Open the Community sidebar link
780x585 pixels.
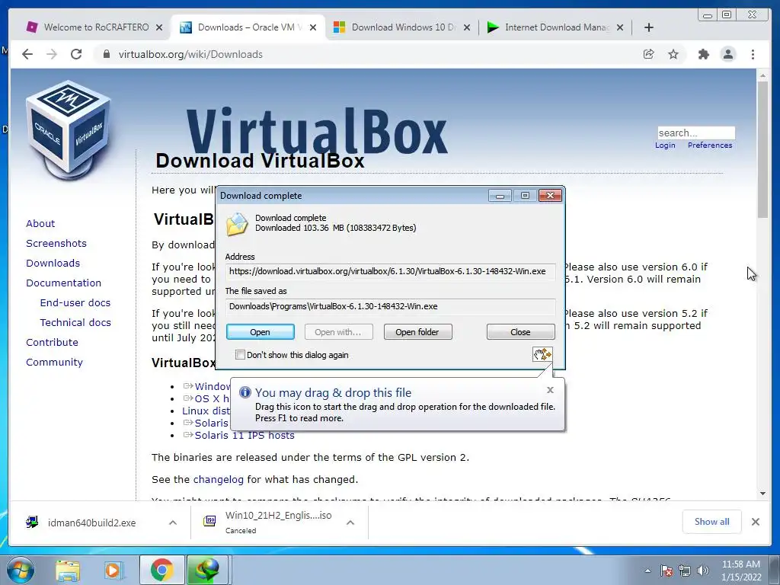tap(54, 362)
